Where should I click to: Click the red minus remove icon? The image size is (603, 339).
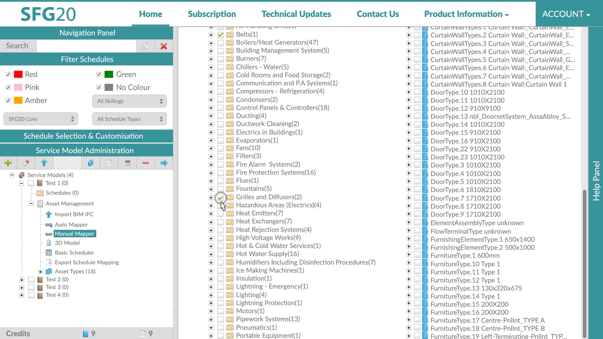[x=145, y=163]
